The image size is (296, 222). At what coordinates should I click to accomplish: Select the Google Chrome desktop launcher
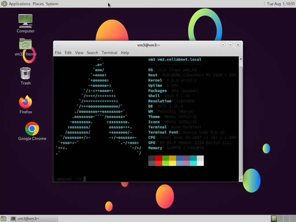point(32,129)
